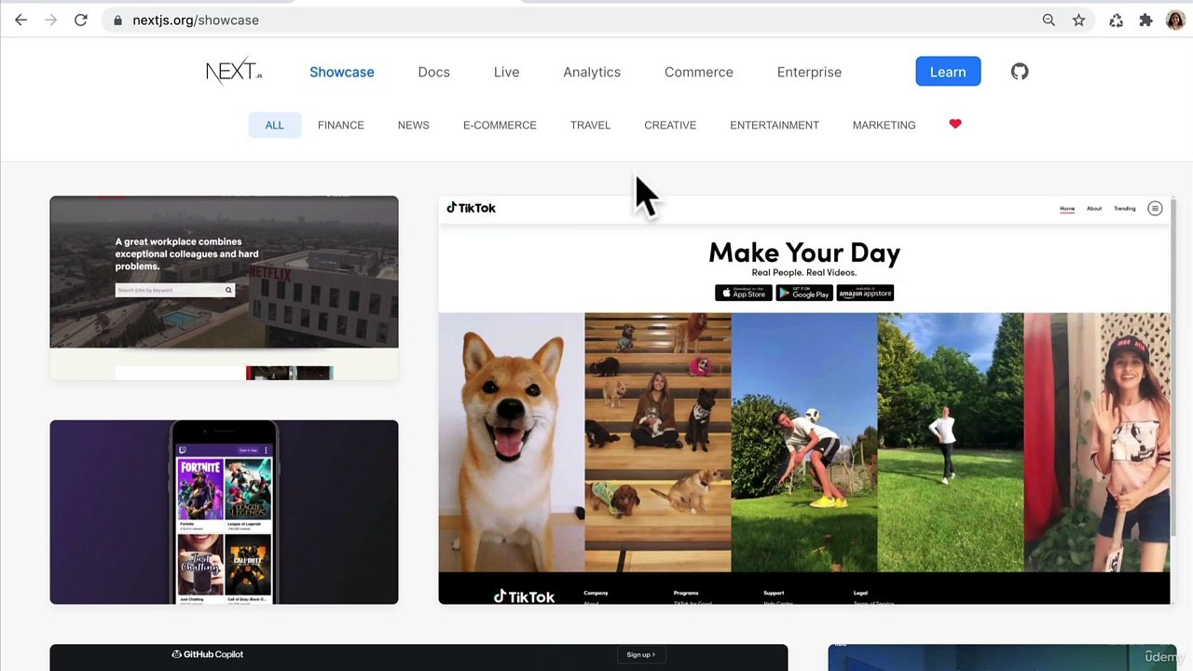Click the Amazon Appstore badge
1193x671 pixels.
[x=865, y=293]
